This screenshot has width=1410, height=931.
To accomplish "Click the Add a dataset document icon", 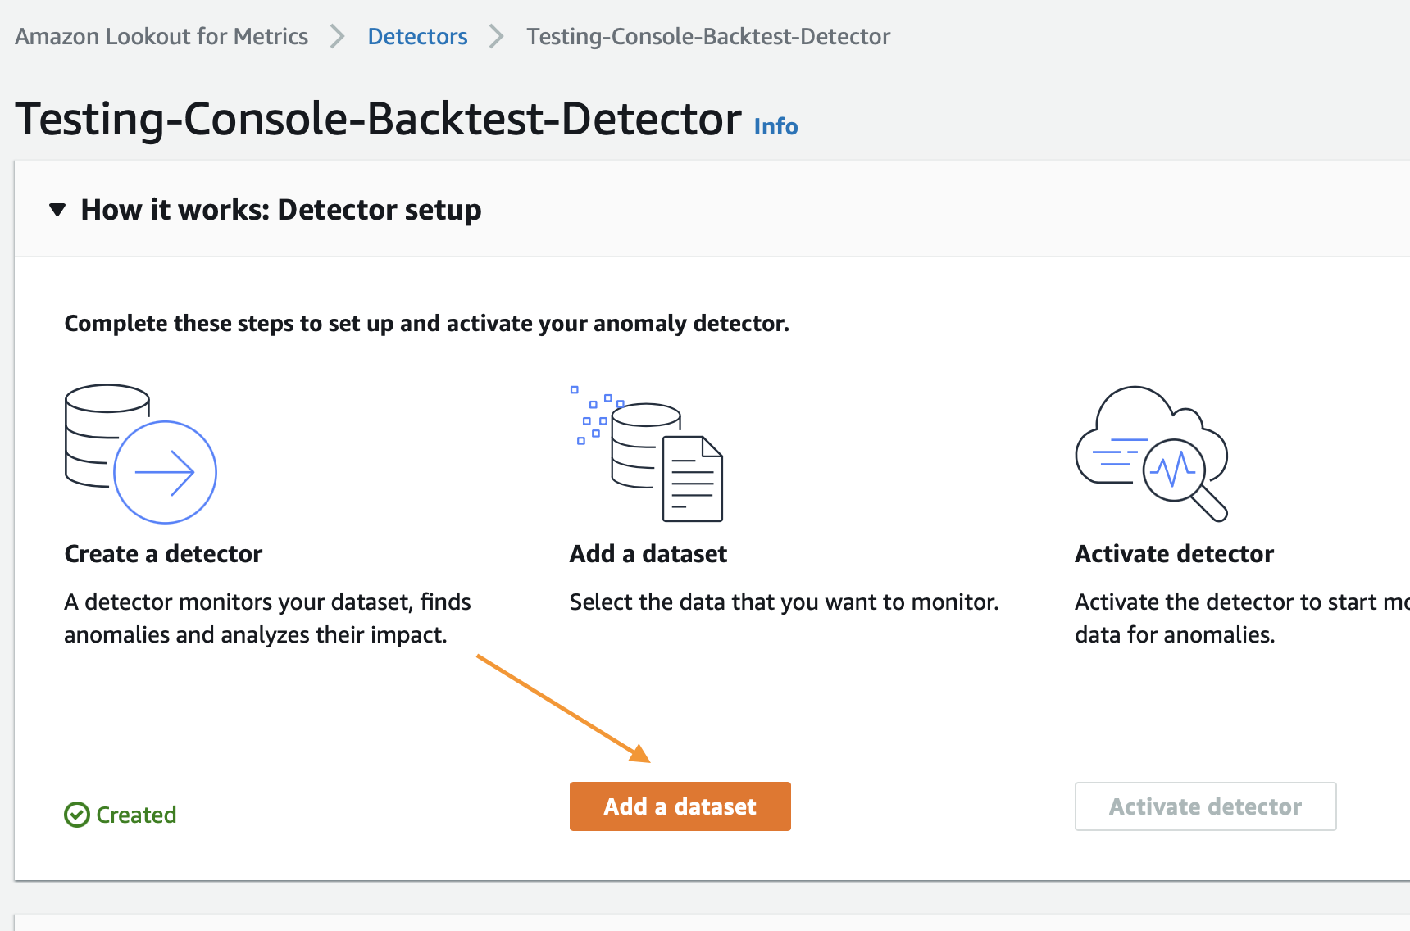I will tap(647, 453).
